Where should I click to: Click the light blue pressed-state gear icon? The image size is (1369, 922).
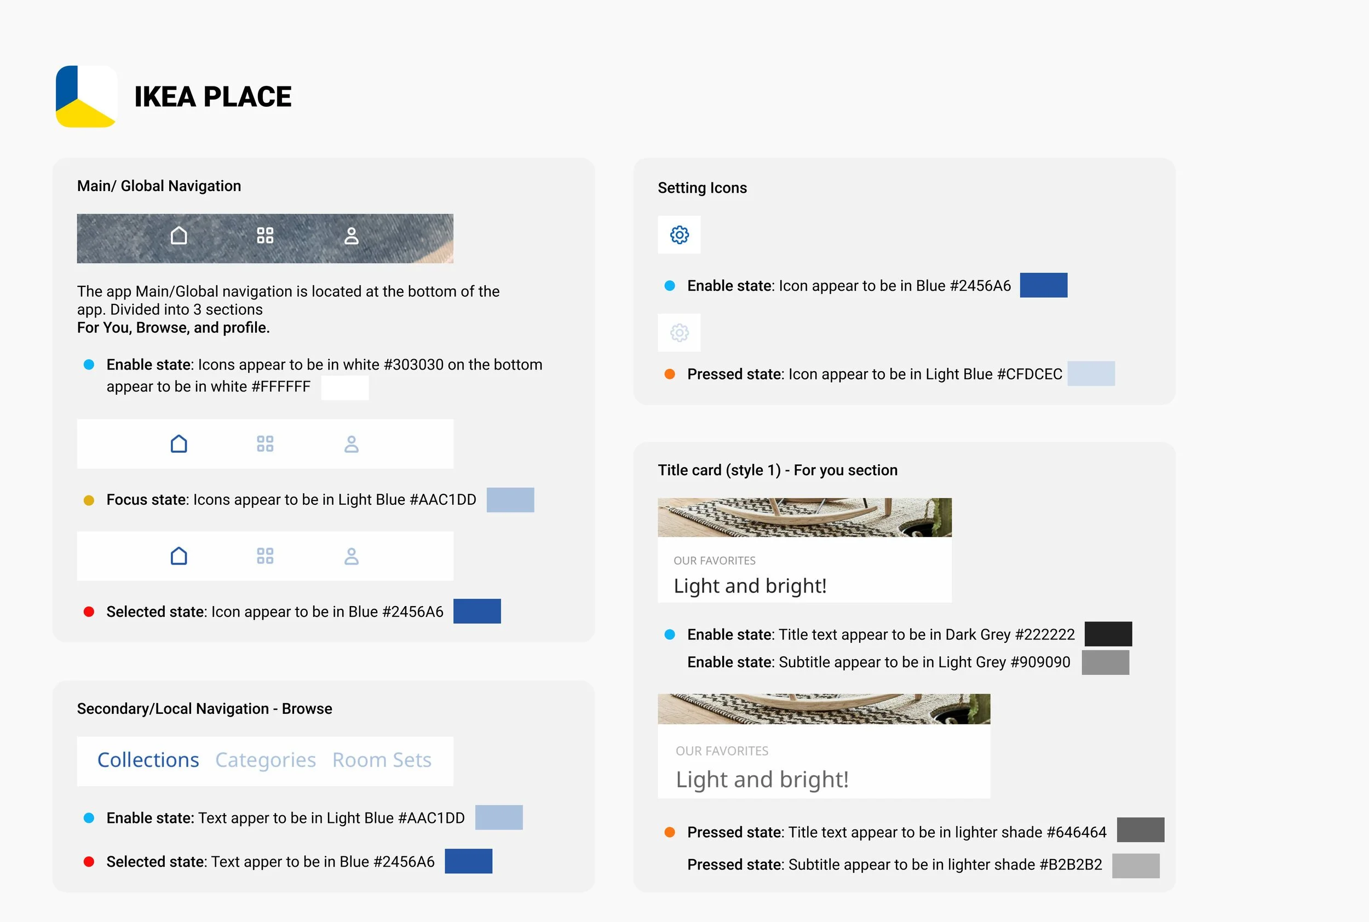pyautogui.click(x=679, y=333)
